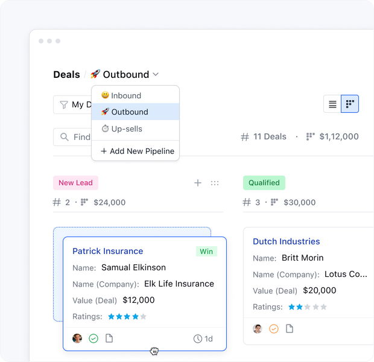This screenshot has width=374, height=362.
Task: Click Samual Elkinson name value
Action: pos(133,267)
